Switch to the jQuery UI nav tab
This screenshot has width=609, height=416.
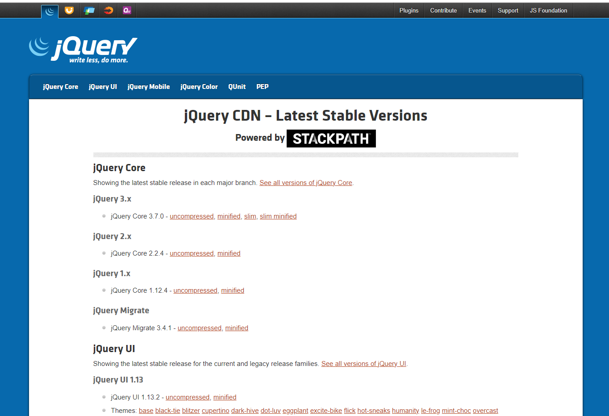[103, 87]
